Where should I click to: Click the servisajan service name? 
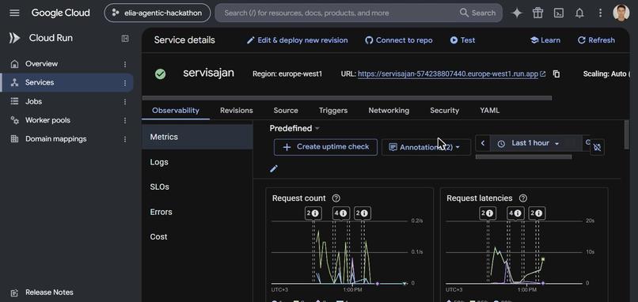(208, 74)
